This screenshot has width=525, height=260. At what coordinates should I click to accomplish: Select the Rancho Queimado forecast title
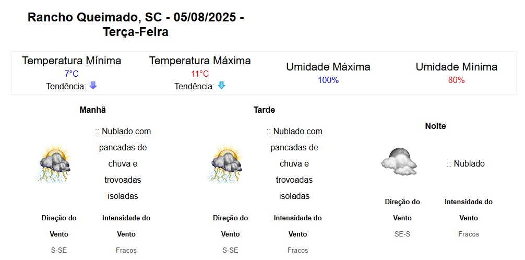click(136, 25)
